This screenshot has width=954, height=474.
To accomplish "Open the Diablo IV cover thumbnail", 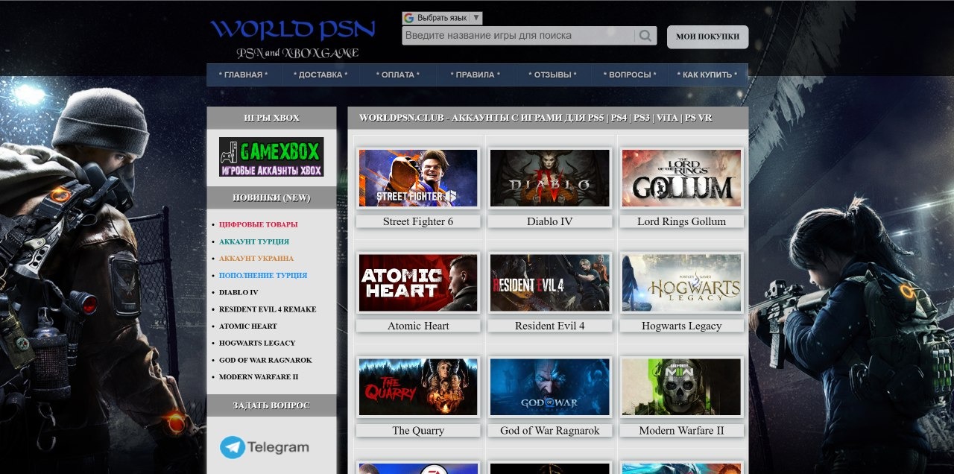I will click(x=550, y=178).
